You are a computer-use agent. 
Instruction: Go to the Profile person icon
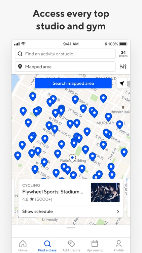tap(119, 244)
